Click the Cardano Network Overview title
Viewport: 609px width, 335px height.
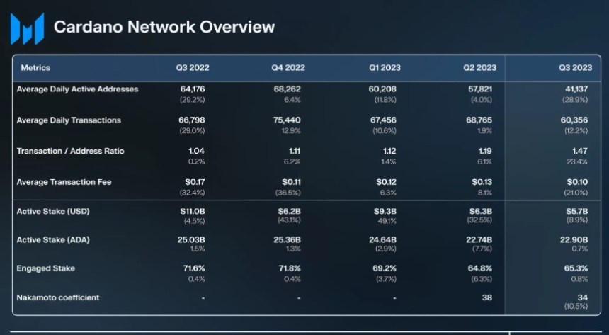pos(164,28)
